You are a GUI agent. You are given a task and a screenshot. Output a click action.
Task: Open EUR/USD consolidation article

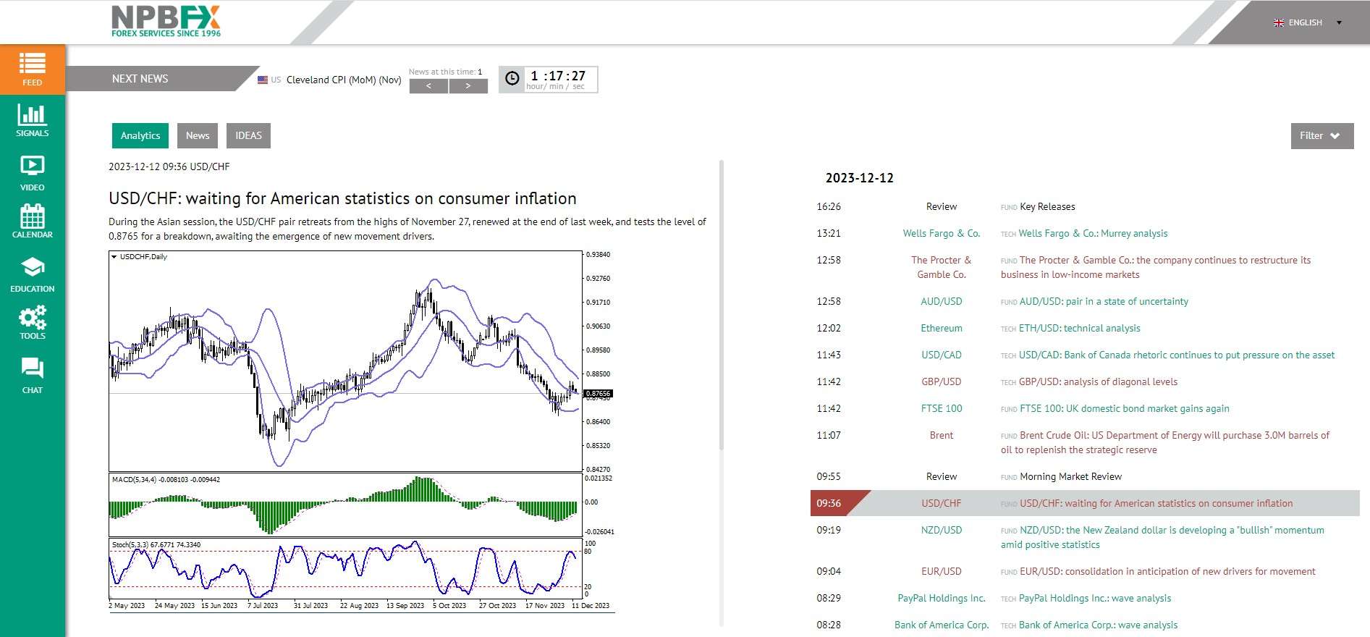[x=1167, y=571]
